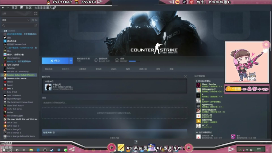Select H1Z1: Test Server entry
This screenshot has height=153, width=272.
[14, 109]
